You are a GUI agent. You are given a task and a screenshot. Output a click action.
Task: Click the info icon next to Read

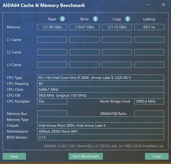tap(62, 19)
